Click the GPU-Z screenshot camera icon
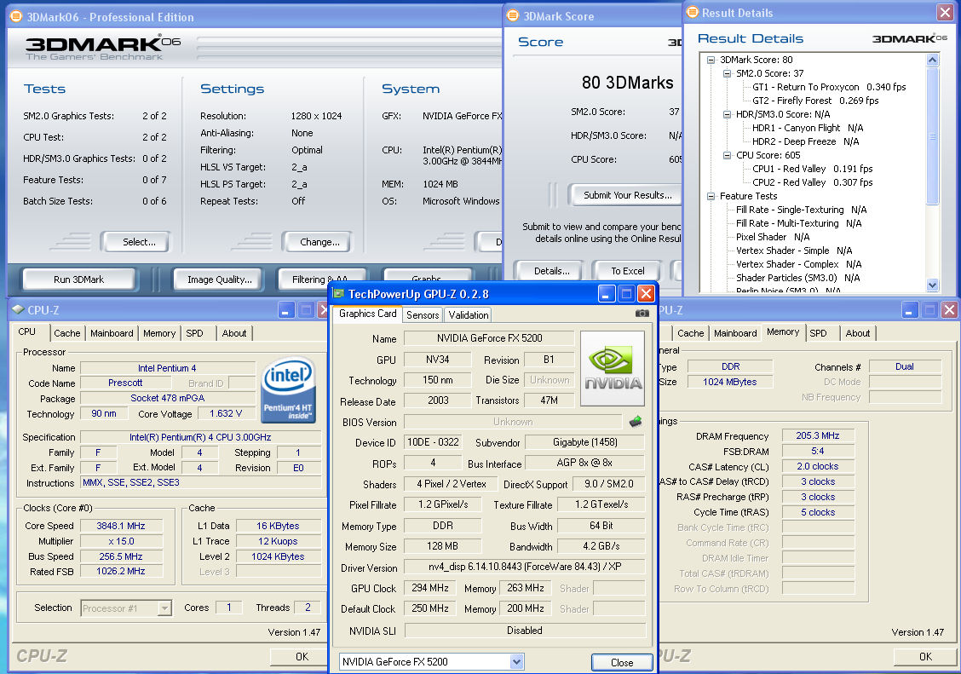The height and width of the screenshot is (674, 961). [x=642, y=313]
